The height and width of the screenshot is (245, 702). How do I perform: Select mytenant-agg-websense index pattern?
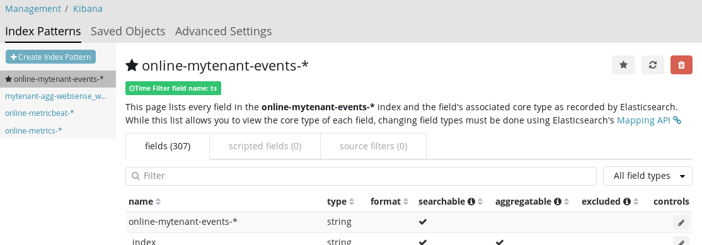56,96
